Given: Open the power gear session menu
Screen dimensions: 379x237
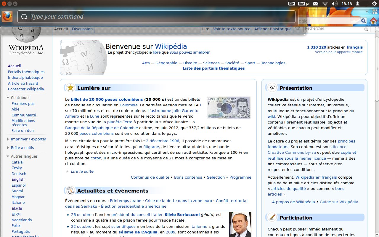Looking at the screenshot, I should point(374,4).
